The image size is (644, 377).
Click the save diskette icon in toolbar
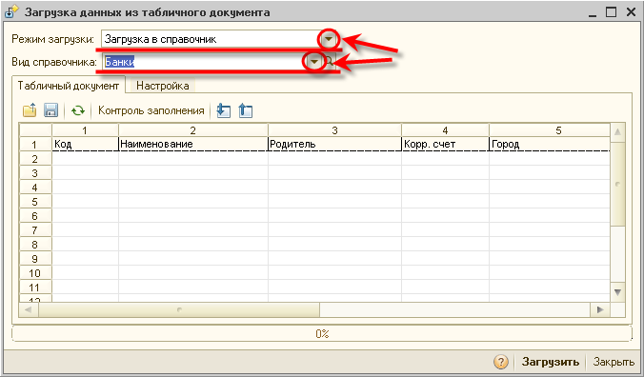(x=50, y=110)
